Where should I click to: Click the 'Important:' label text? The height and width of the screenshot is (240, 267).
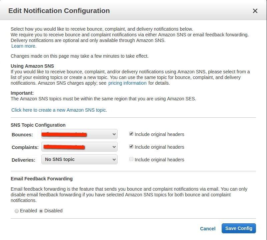click(22, 93)
